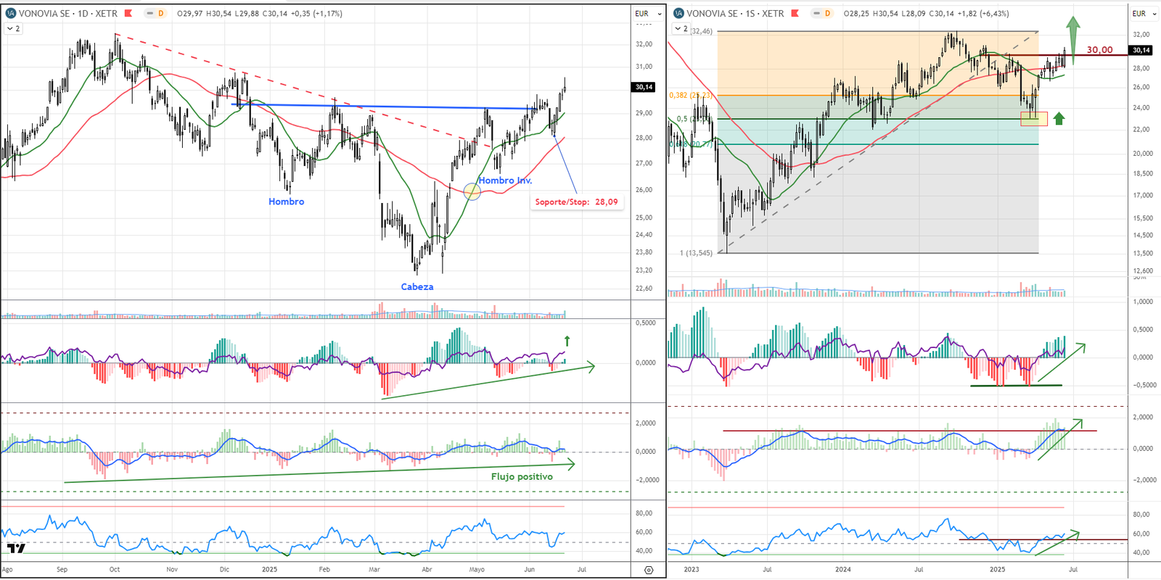Viewport: 1161px width, 580px height.
Task: Click 'Feb' on the 1D time axis
Action: pos(325,570)
